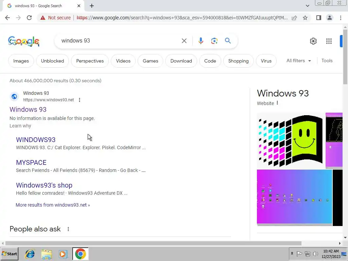The height and width of the screenshot is (261, 348).
Task: Open the Windows93's shop sitelink
Action: coord(44,185)
